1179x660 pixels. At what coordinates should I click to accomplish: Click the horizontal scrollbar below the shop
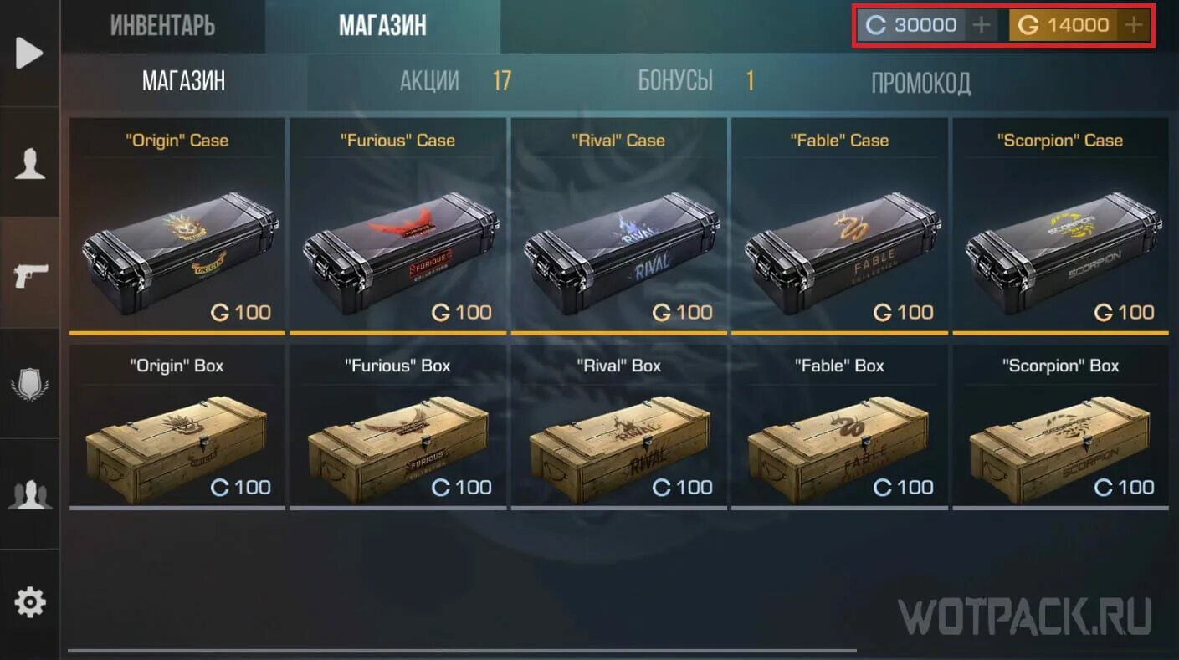pos(462,650)
